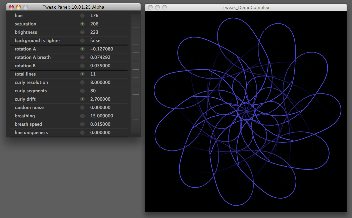Click the Tweak_DemoComplex window title bar
Image resolution: width=352 pixels, height=218 pixels.
[x=246, y=7]
